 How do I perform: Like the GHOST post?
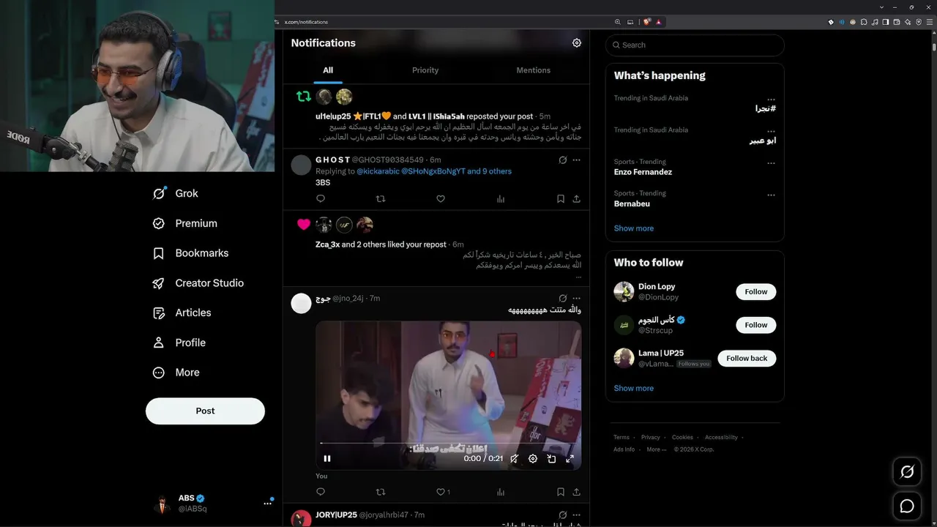click(x=441, y=199)
